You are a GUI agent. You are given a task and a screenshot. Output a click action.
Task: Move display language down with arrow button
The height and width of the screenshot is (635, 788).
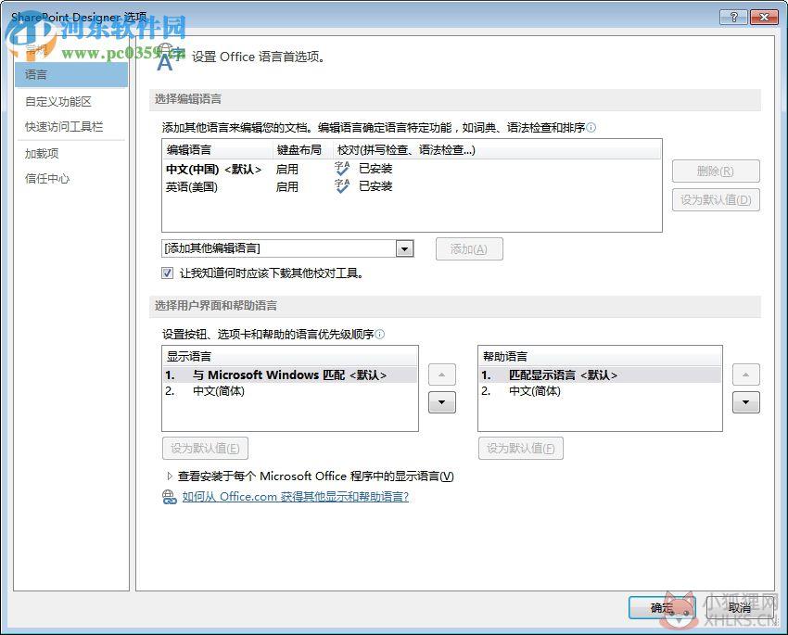(441, 402)
